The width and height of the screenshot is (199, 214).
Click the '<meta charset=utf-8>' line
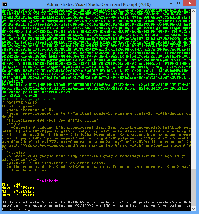click(x=30, y=110)
